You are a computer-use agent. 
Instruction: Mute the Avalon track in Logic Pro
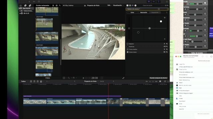(x=185, y=47)
